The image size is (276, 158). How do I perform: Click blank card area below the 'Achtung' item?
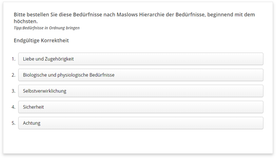click(138, 141)
